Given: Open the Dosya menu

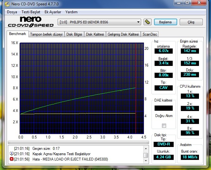Looking at the screenshot, I should tap(12, 12).
